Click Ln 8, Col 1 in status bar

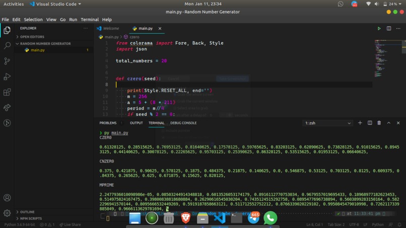click(x=315, y=224)
